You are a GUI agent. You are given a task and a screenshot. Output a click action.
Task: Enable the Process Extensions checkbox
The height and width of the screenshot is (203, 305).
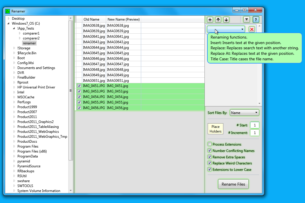(209, 144)
